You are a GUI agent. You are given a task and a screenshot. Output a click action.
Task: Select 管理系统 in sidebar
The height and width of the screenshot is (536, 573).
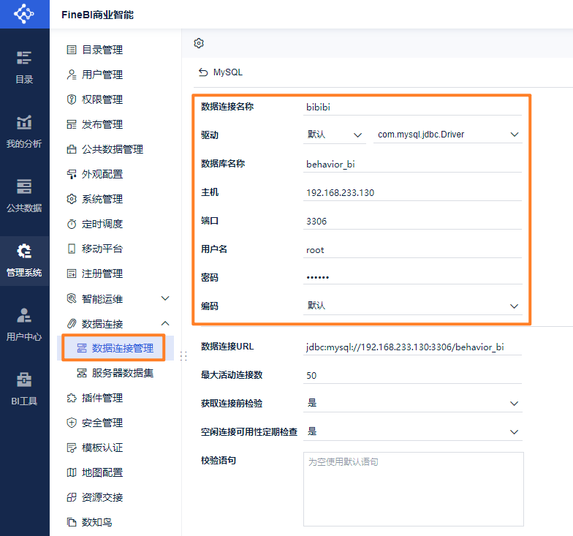(x=24, y=260)
